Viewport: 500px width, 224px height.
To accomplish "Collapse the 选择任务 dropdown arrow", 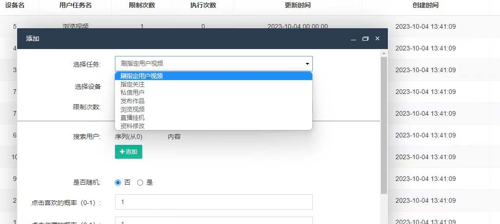I will [x=307, y=64].
